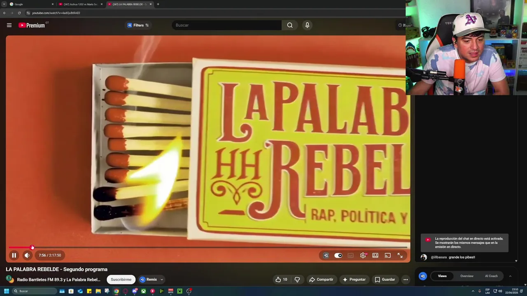Click chat scroll-down arrow
Viewport: 527px width, 296px height.
coord(516,261)
